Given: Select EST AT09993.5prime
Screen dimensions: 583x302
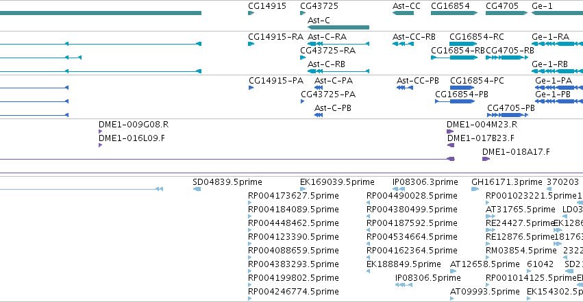Looking at the screenshot, I should 451,299.
